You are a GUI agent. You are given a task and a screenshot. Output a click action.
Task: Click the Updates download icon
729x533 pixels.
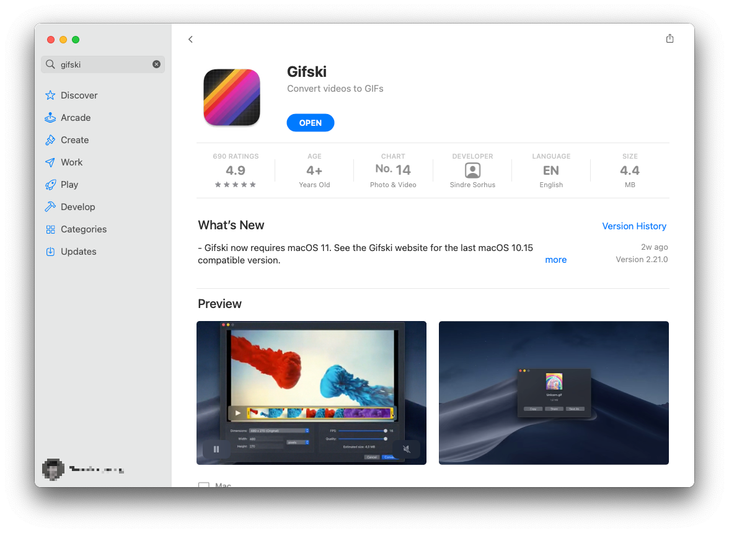[50, 252]
